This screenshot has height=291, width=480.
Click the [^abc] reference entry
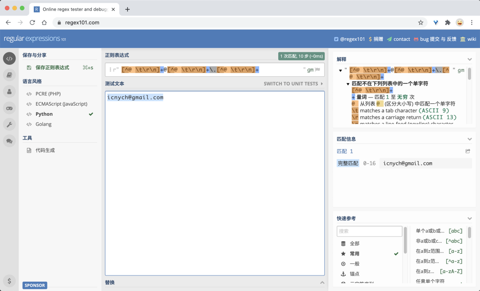(x=439, y=241)
